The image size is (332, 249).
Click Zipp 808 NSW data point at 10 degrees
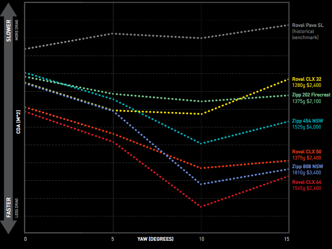[201, 184]
